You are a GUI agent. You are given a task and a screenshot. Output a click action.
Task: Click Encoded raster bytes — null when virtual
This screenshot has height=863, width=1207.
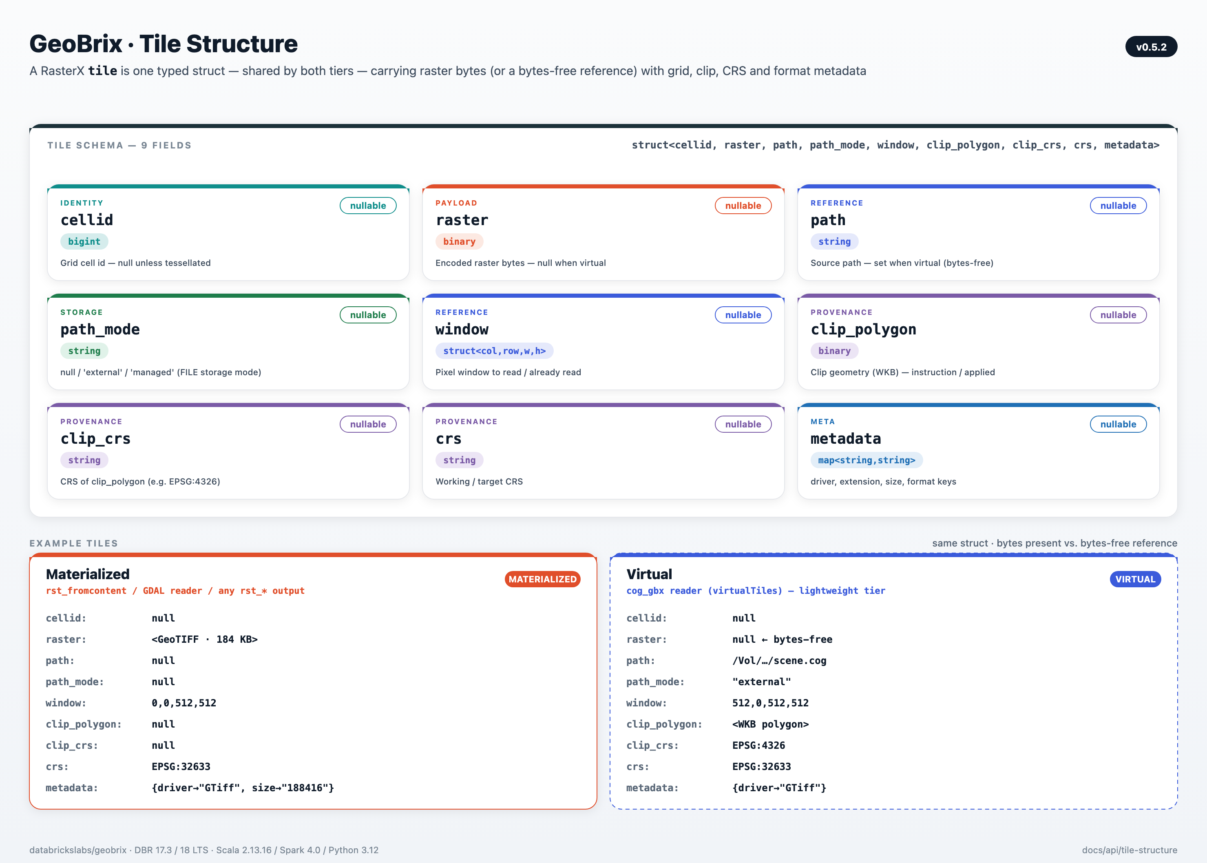(521, 263)
